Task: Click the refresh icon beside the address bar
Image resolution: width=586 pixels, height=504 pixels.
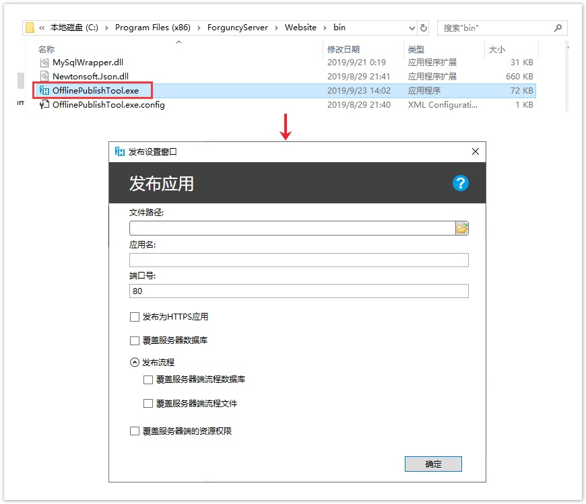Action: [x=424, y=28]
